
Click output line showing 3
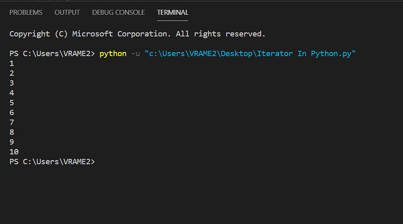click(11, 83)
